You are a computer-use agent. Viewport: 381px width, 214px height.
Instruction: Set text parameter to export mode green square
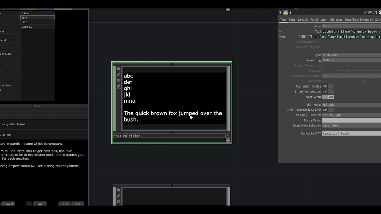click(307, 37)
